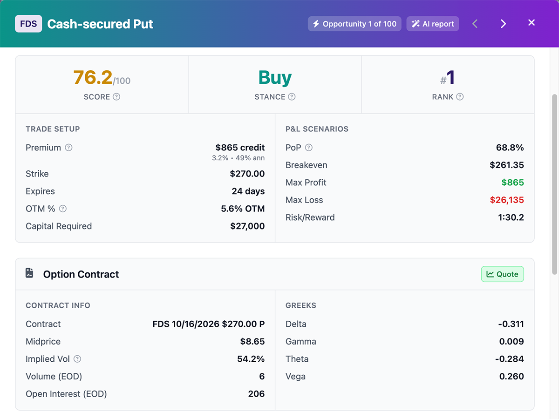559x419 pixels.
Task: Select the $8.65 midprice value
Action: 252,342
